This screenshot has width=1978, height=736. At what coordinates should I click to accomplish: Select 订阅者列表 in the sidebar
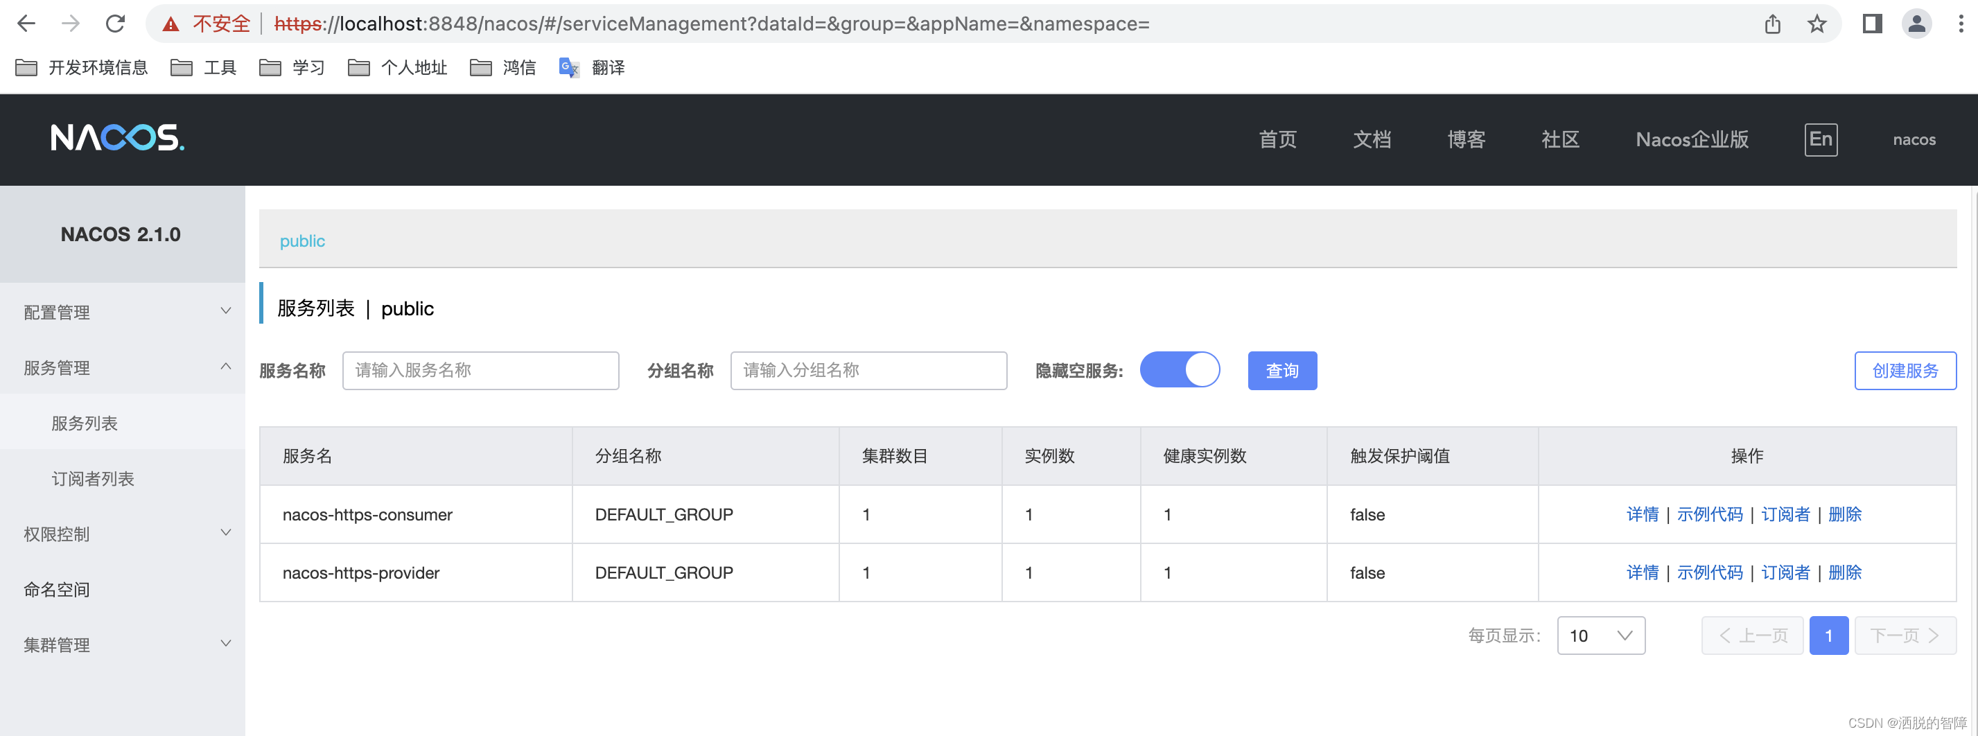[x=93, y=478]
